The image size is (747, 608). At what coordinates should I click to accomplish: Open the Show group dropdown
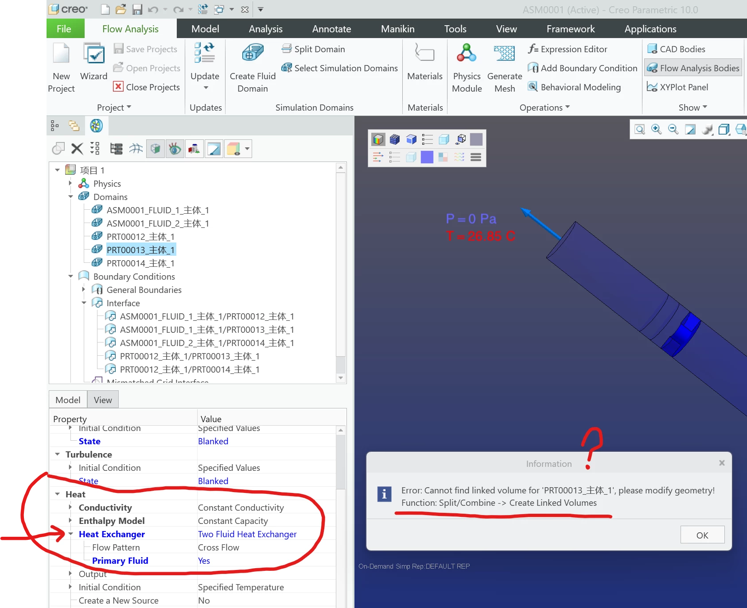pos(693,108)
